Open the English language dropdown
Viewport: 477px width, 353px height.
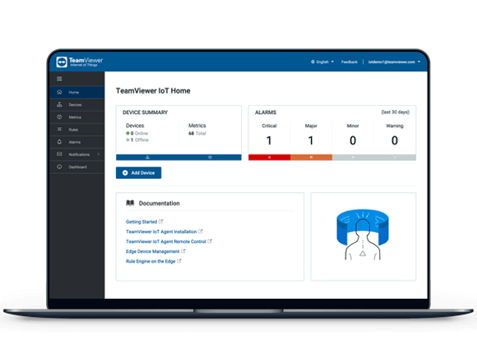coord(322,62)
